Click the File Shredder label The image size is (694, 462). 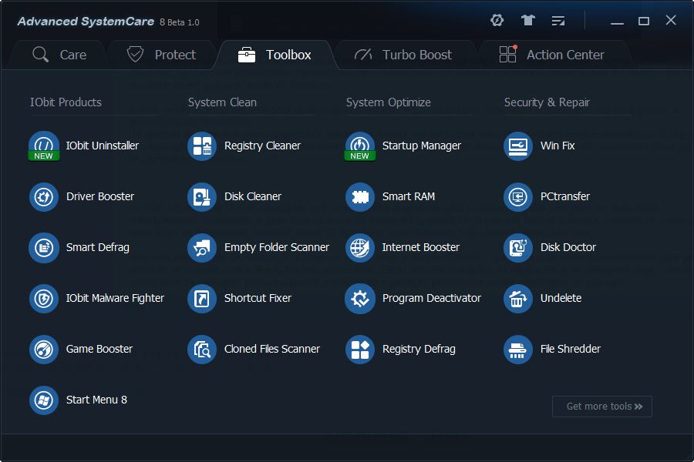570,350
